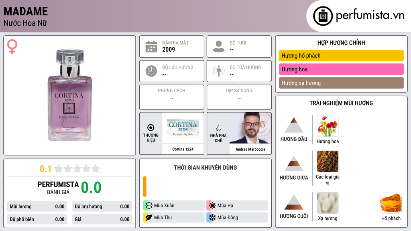Select the Các loại gia vị spices thumbnail
The height and width of the screenshot is (231, 411).
(x=328, y=161)
